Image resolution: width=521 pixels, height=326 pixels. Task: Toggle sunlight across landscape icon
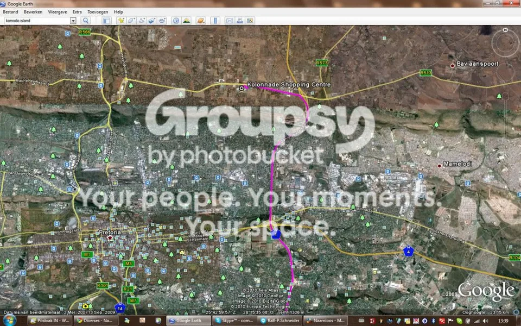point(186,21)
